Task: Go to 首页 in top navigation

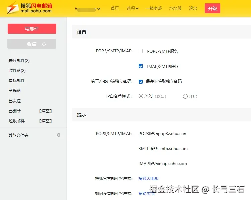Action: [115, 8]
